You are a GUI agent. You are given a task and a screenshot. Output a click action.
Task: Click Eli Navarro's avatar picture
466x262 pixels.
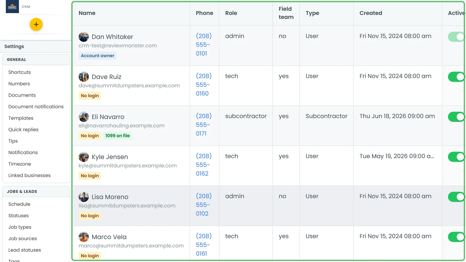coord(84,117)
